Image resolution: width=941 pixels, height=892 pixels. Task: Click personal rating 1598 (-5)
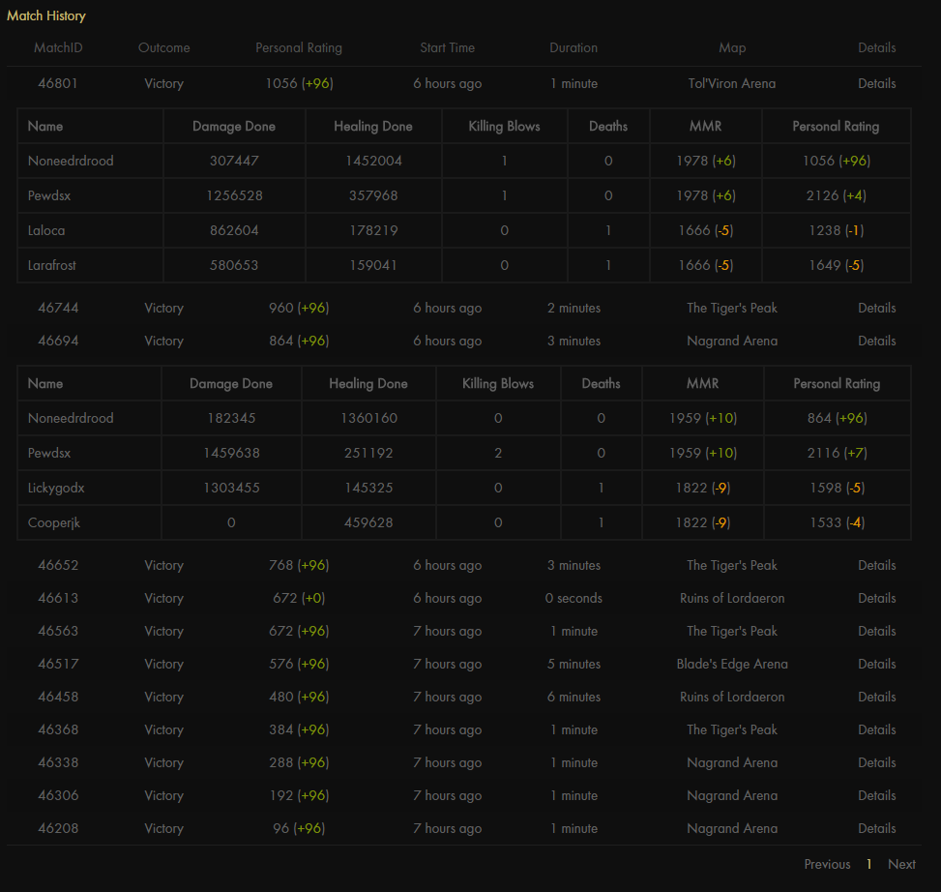pos(837,488)
